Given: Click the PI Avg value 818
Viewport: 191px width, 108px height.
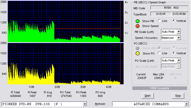Looking at the screenshot, I should (x=49, y=96).
